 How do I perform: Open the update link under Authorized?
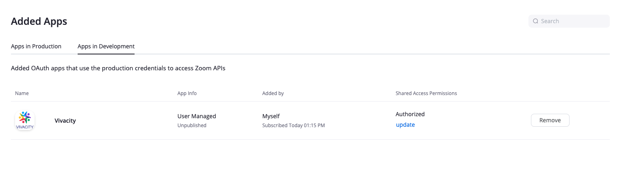tap(405, 125)
